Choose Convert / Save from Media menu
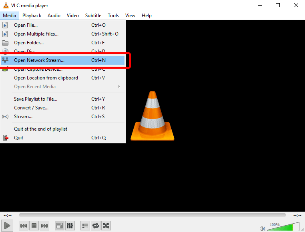 (31, 108)
